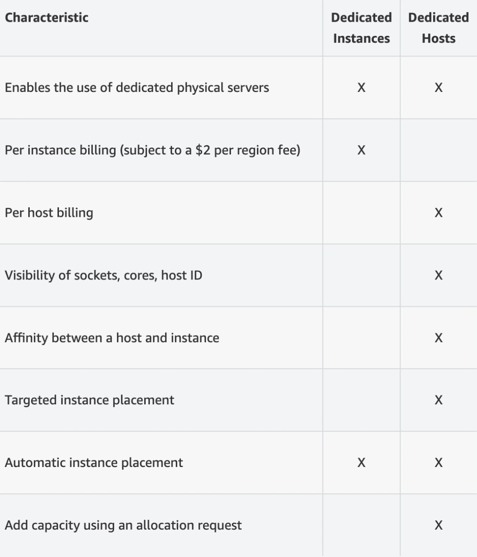
Task: Click Dedicated Instances X for per instance billing
Action: tap(362, 150)
